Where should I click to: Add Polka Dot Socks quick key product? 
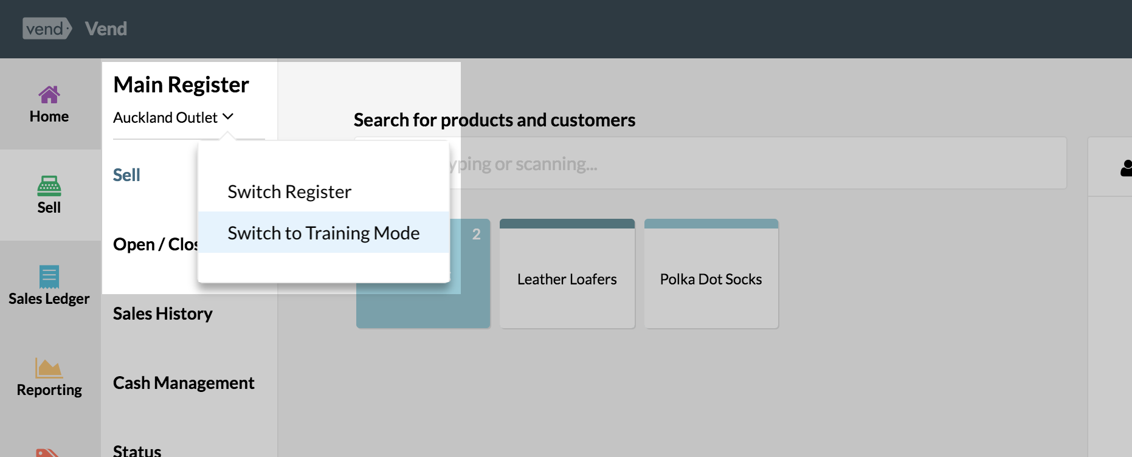point(711,273)
